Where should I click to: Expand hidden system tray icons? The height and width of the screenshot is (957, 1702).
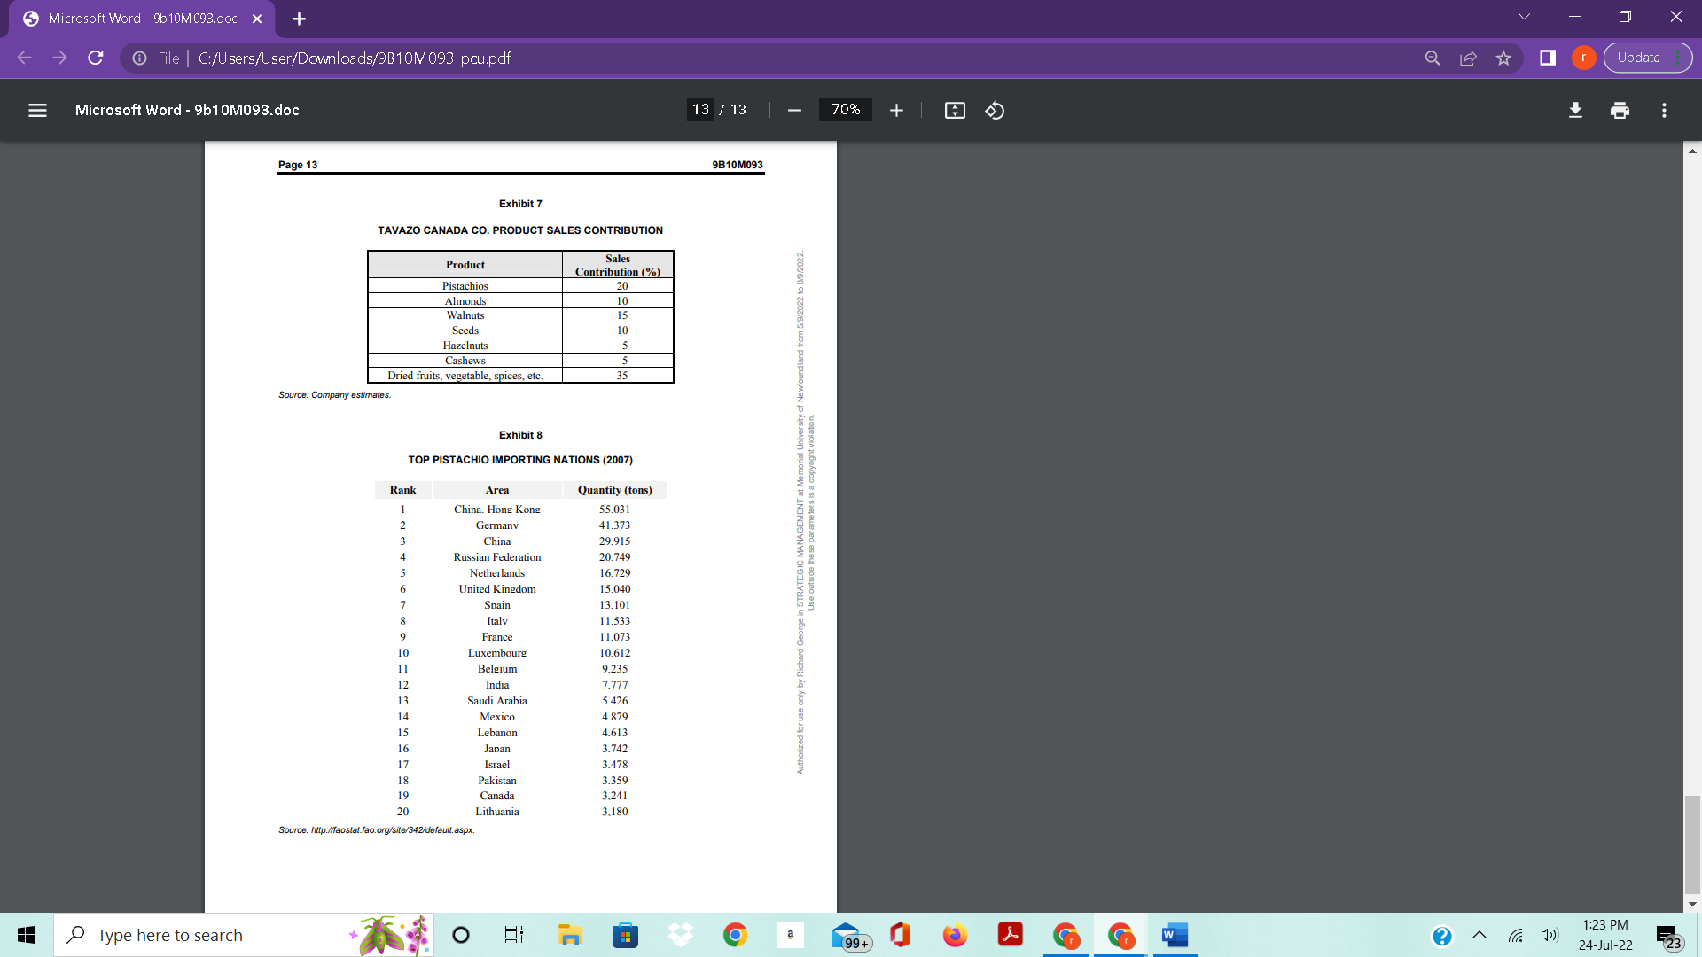[x=1479, y=935]
